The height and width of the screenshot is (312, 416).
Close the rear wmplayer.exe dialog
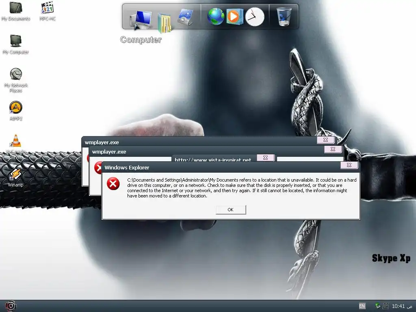[x=325, y=140]
